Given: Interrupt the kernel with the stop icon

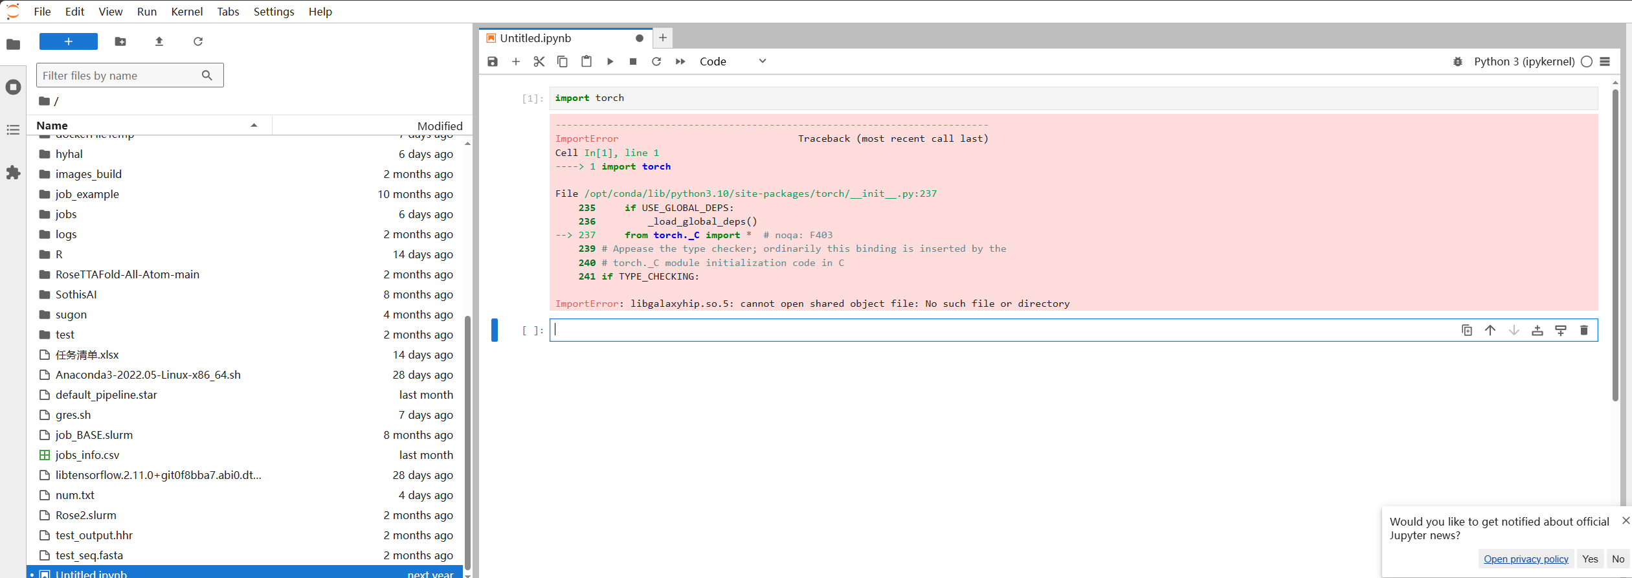Looking at the screenshot, I should pos(633,61).
